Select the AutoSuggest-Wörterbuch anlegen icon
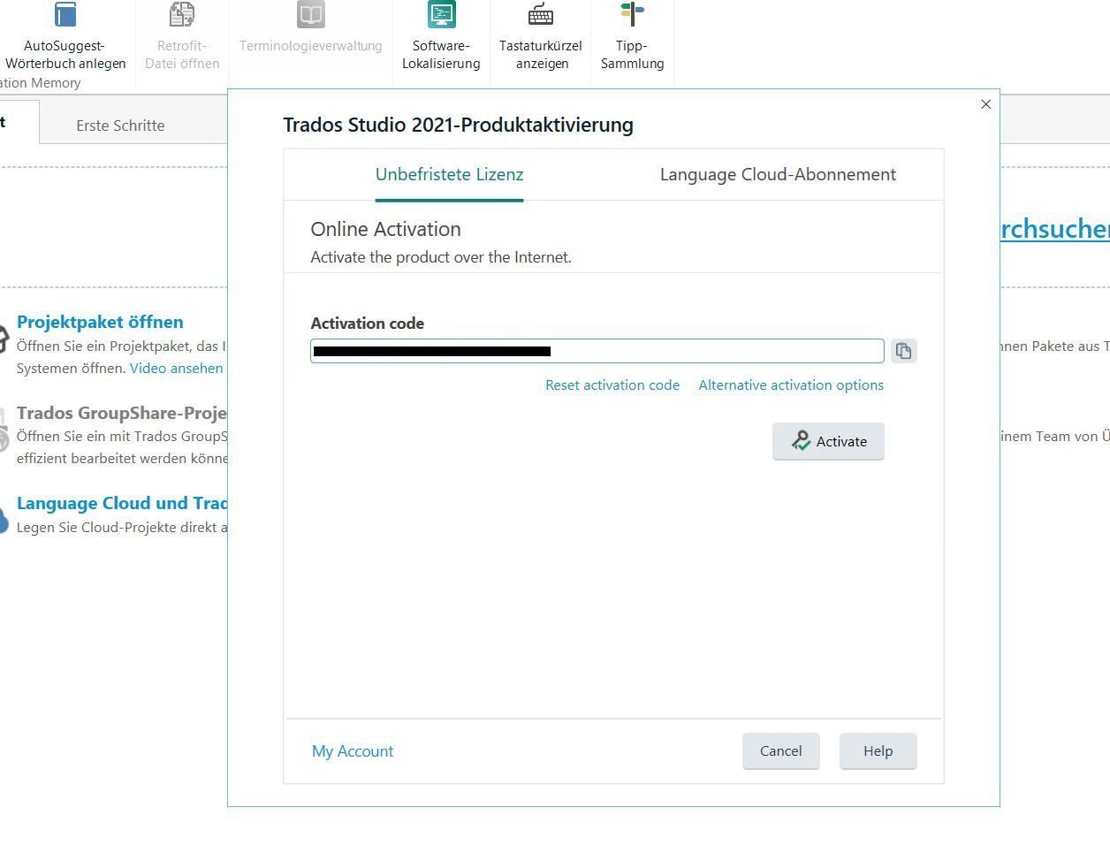 (65, 14)
